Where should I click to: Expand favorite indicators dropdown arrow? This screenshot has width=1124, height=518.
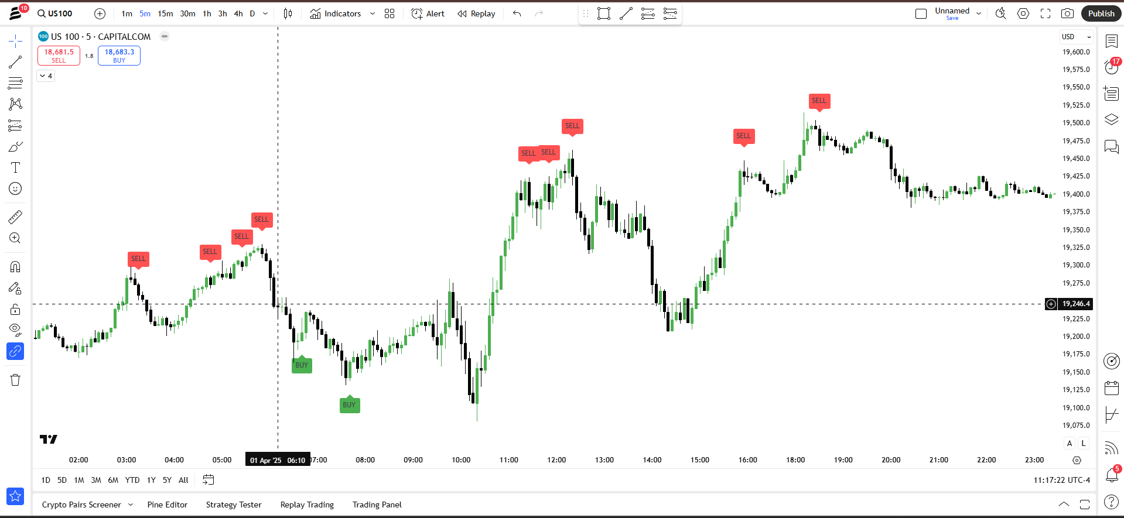click(373, 13)
